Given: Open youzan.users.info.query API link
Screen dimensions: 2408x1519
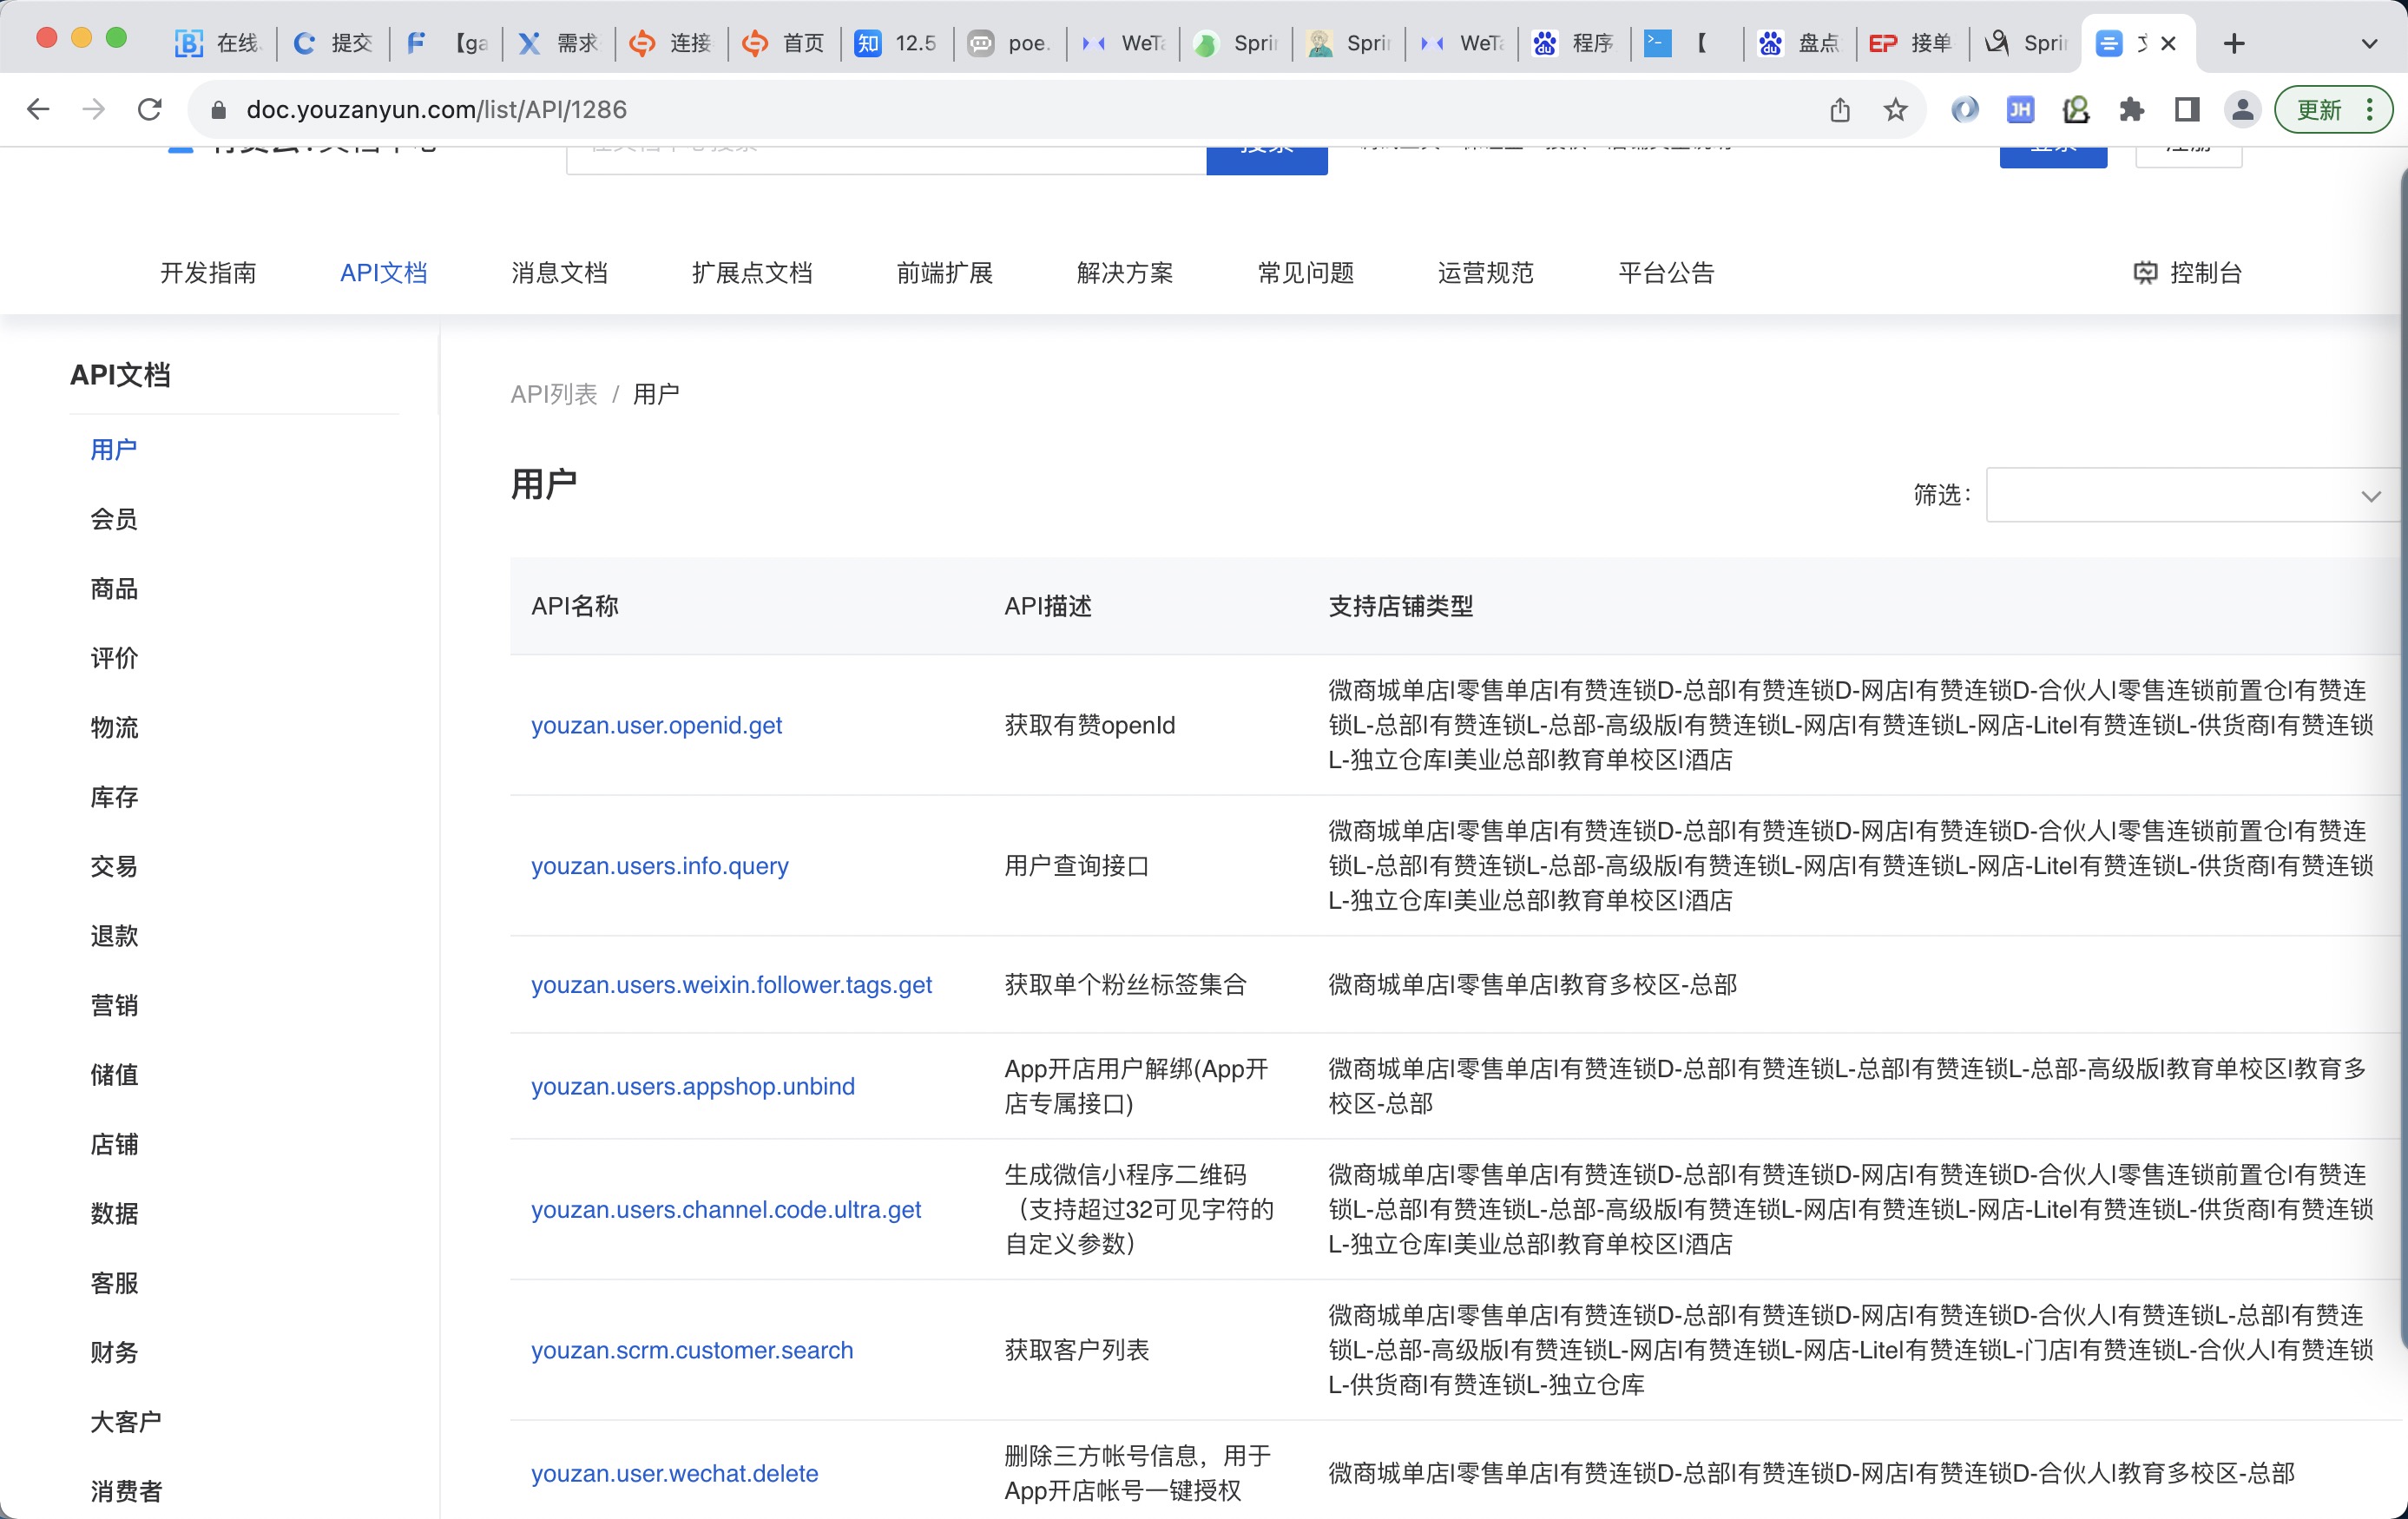Looking at the screenshot, I should point(660,865).
